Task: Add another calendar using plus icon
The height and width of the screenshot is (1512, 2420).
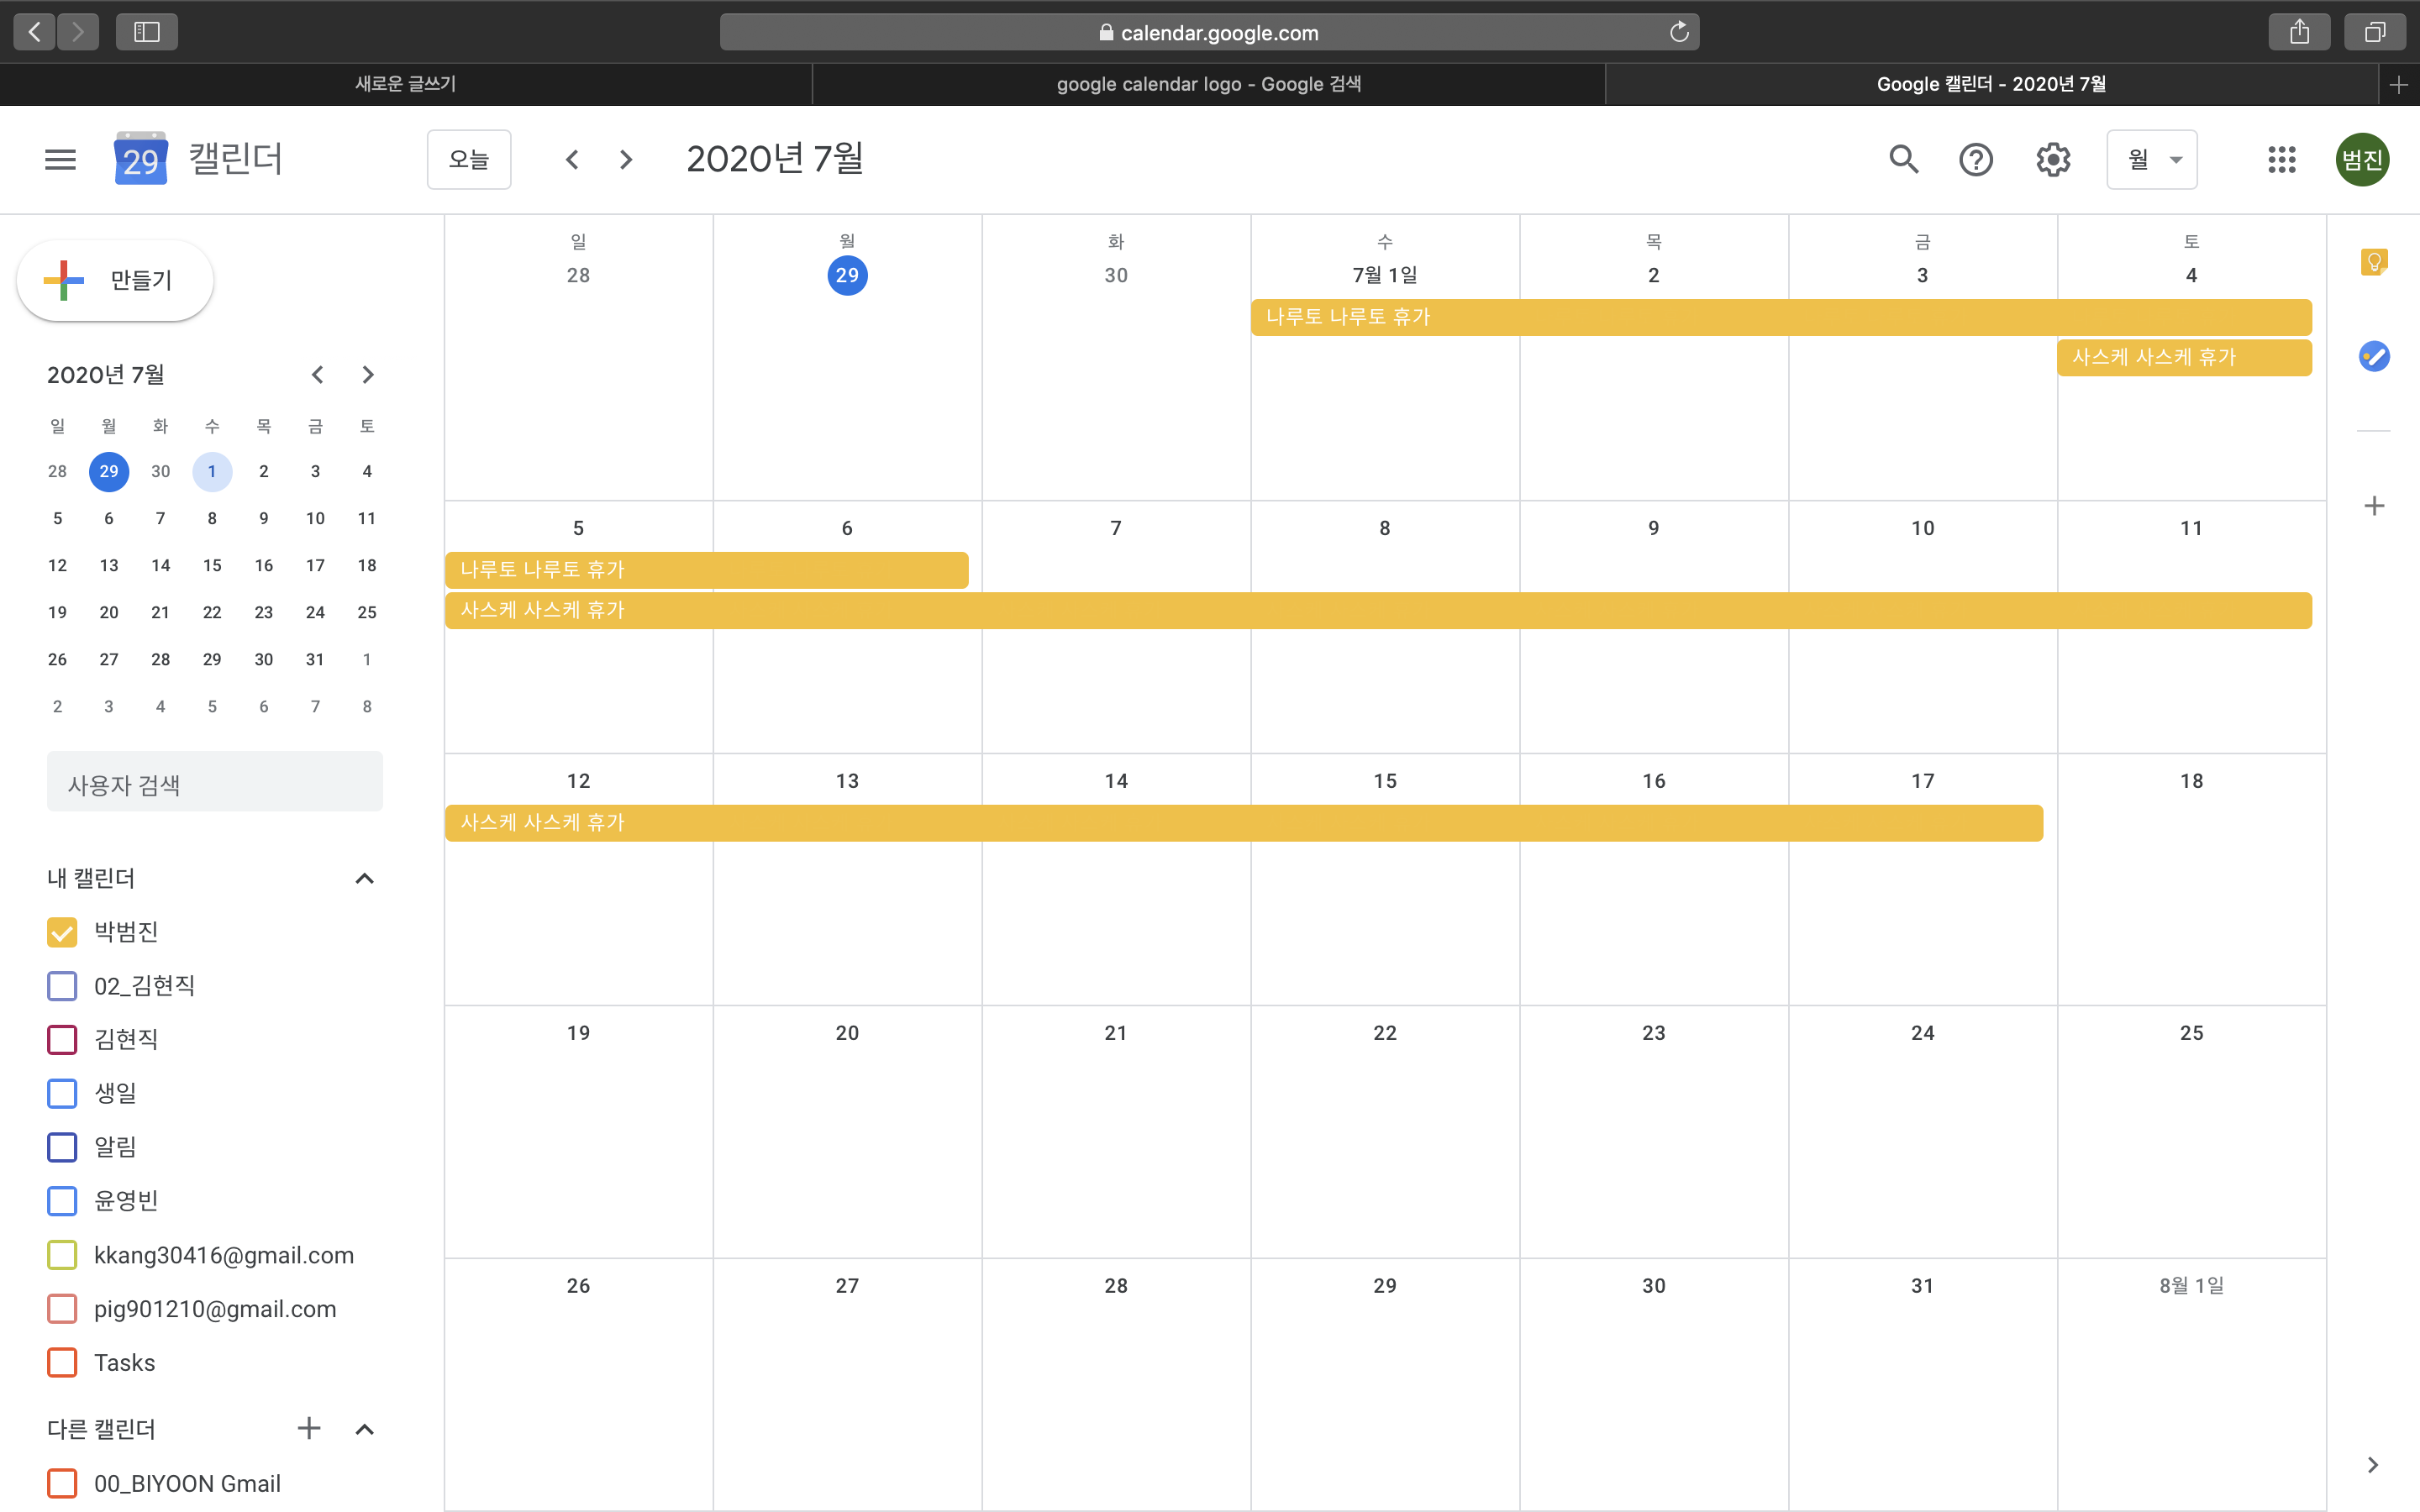Action: click(x=309, y=1428)
